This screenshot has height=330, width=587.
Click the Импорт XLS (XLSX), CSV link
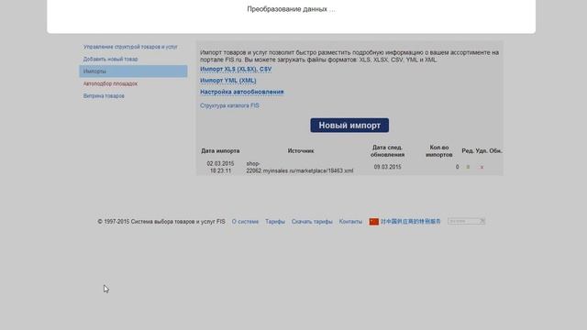[x=236, y=70]
